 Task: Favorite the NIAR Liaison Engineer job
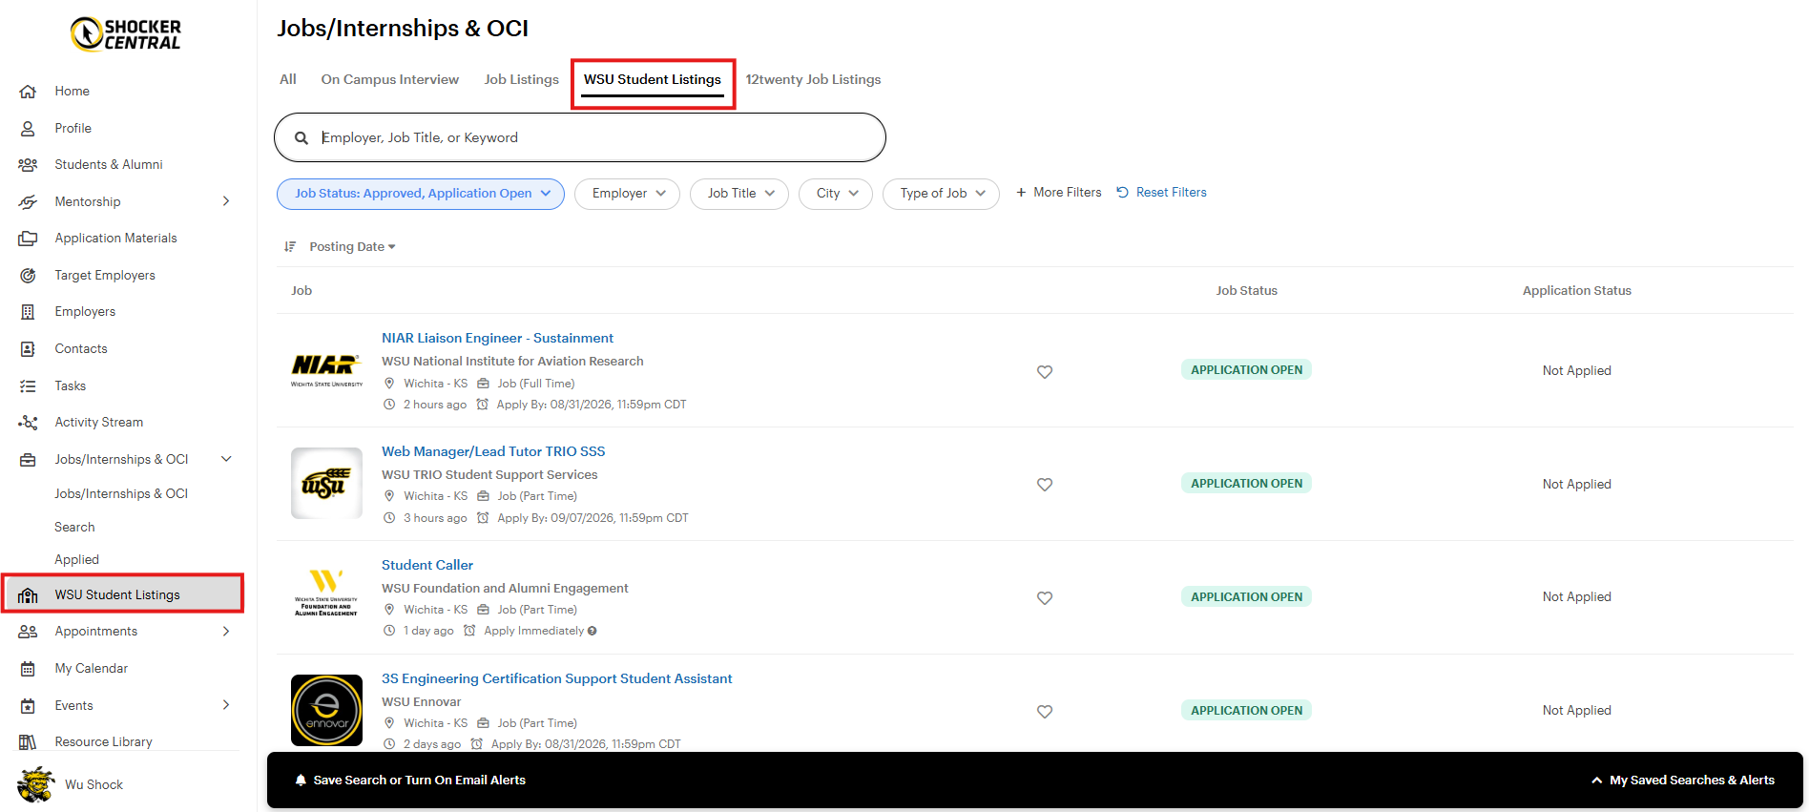(1045, 372)
